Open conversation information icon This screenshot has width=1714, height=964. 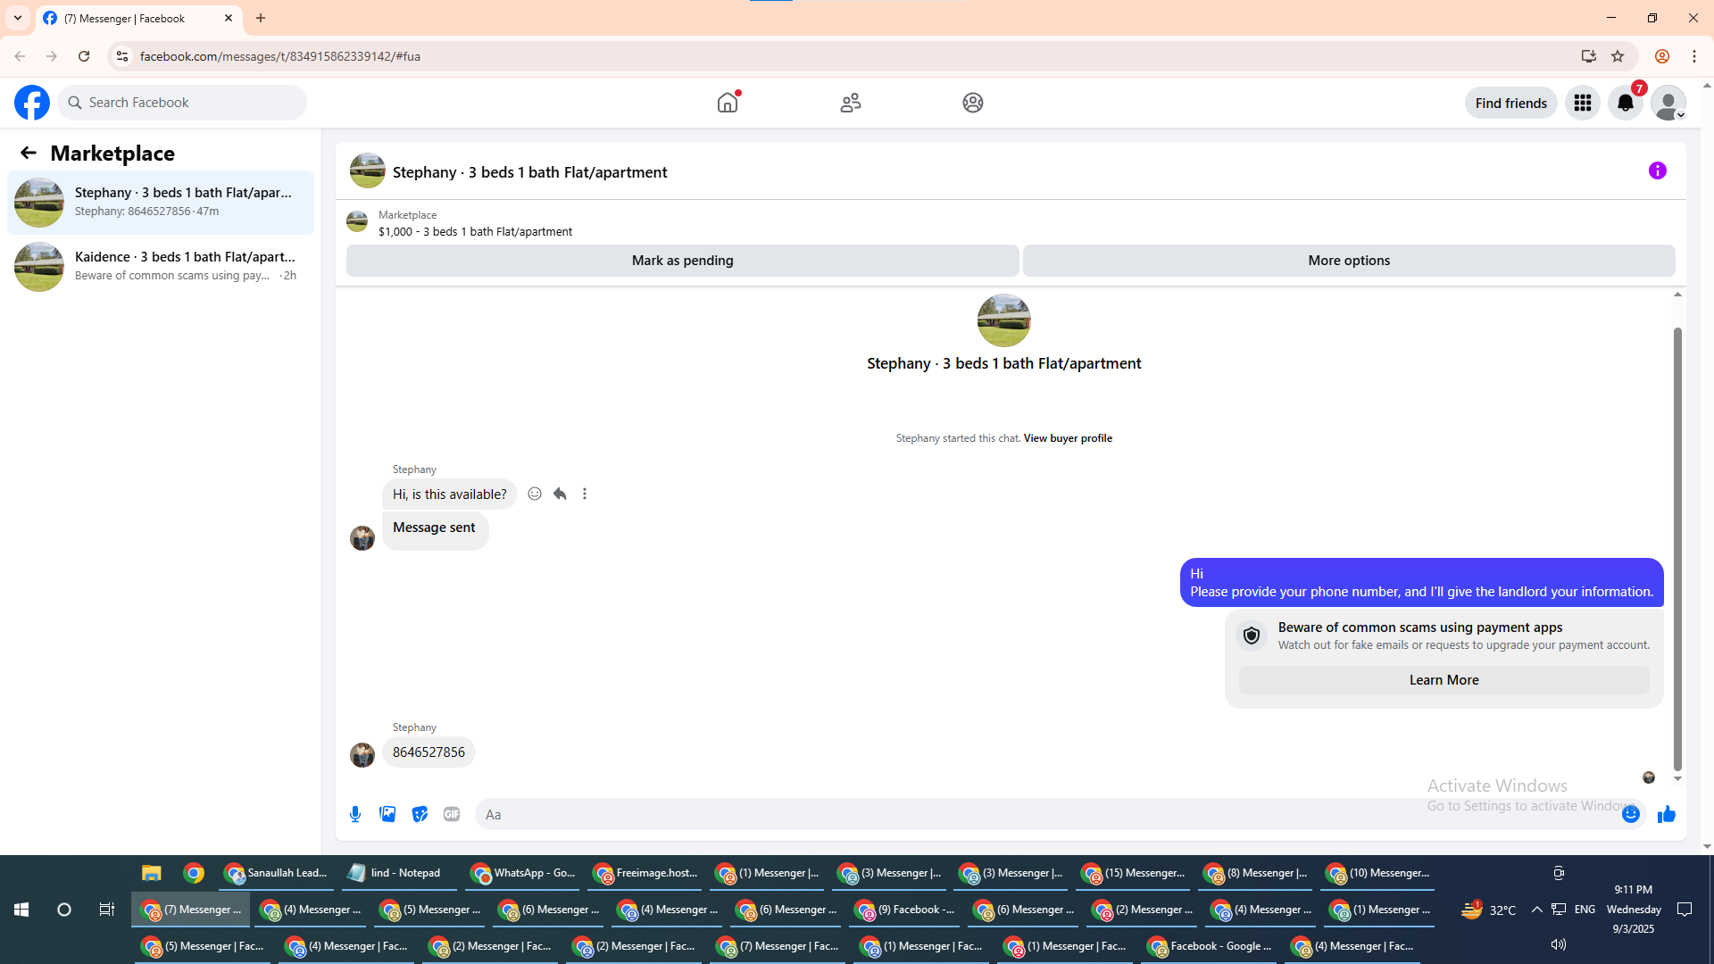tap(1658, 170)
